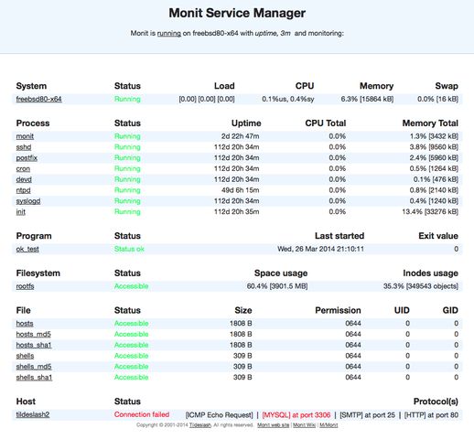Screen dimensions: 474x439
Task: Visit the Monit web site link
Action: pos(273,425)
